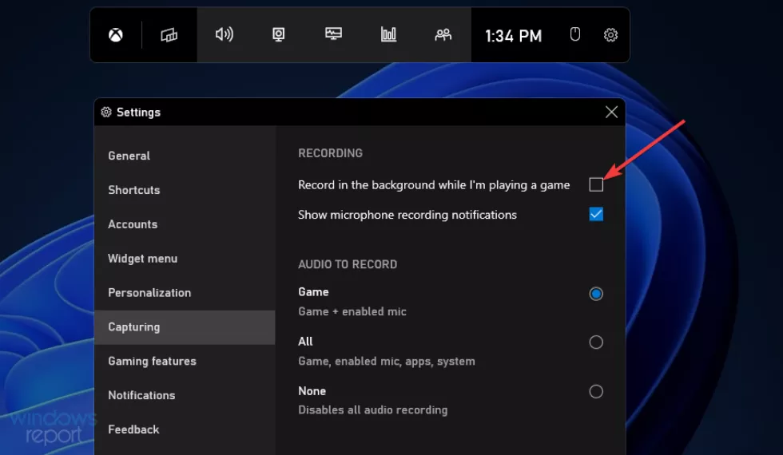The image size is (783, 455).
Task: Open the Xbox Social people icon
Action: point(443,34)
